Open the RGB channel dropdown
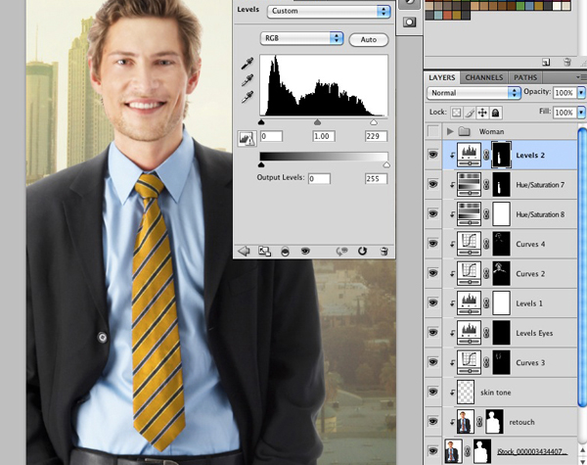The width and height of the screenshot is (587, 465). [x=301, y=38]
